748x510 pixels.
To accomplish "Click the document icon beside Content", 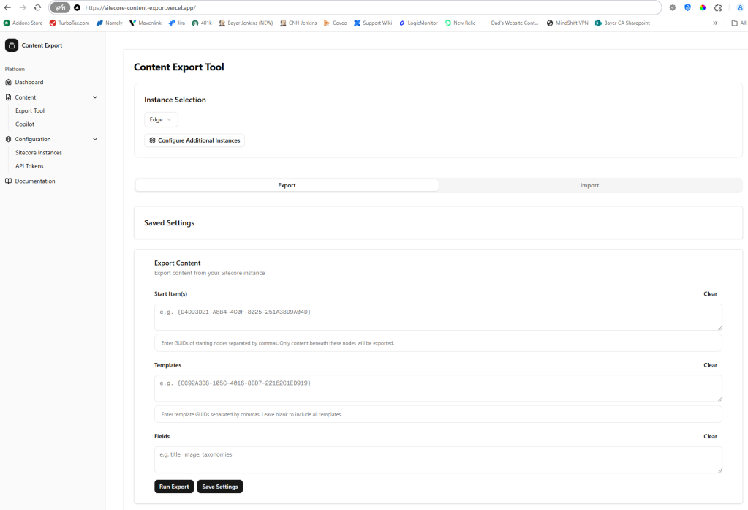I will [x=8, y=97].
